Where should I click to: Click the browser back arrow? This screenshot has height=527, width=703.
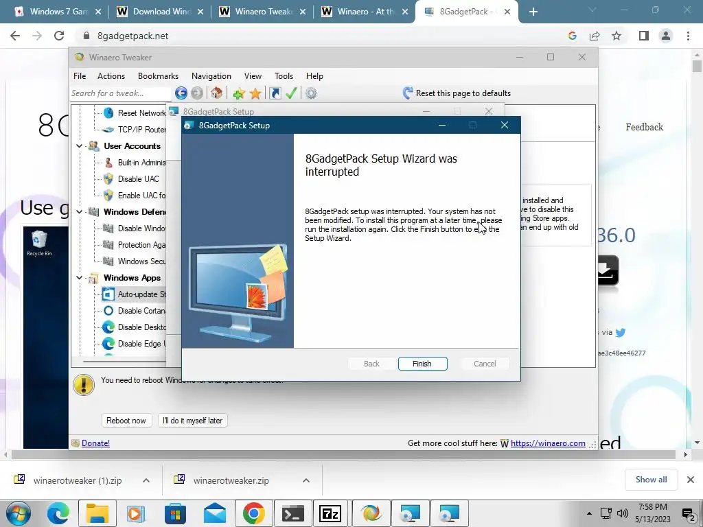[15, 36]
